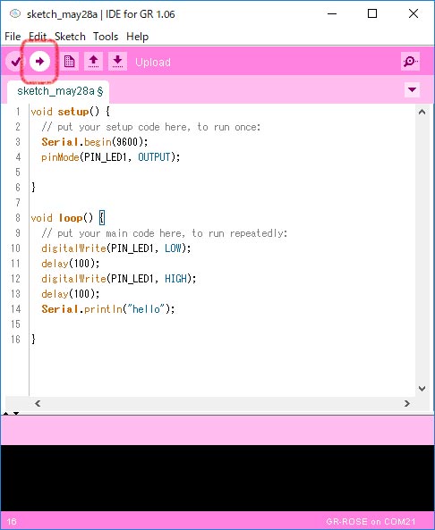Open the Help menu
The height and width of the screenshot is (530, 435).
pyautogui.click(x=138, y=36)
